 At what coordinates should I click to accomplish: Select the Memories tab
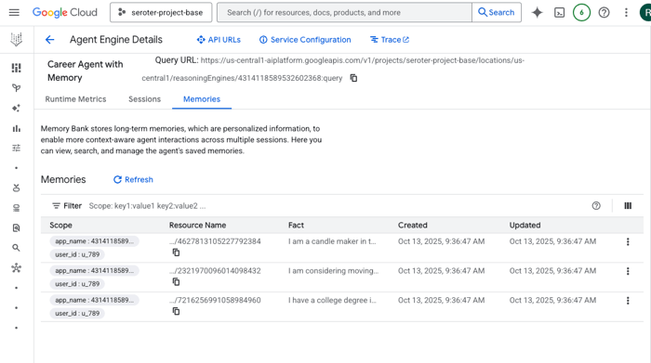(x=202, y=99)
